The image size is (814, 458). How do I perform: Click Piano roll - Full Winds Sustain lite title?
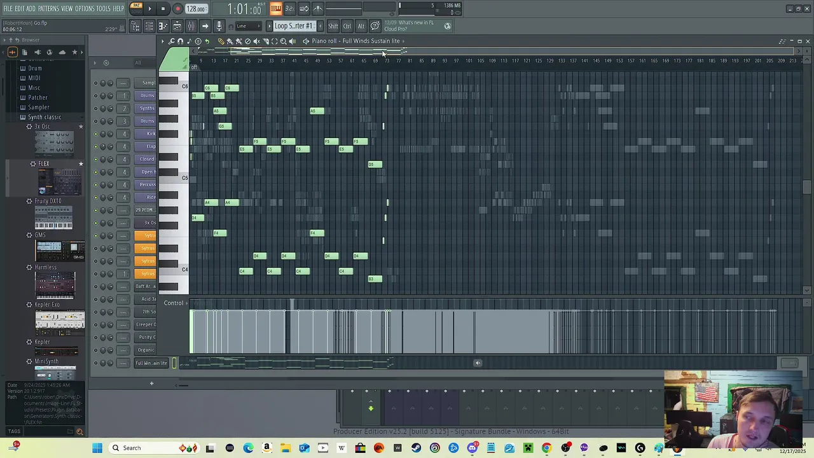(x=355, y=41)
